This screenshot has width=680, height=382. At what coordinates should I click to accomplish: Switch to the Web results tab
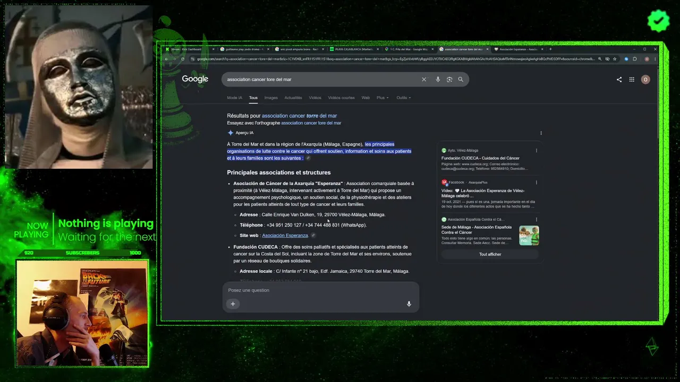pos(365,98)
